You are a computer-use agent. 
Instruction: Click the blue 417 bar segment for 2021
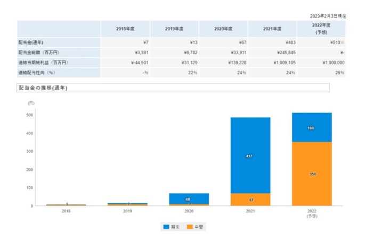250,155
